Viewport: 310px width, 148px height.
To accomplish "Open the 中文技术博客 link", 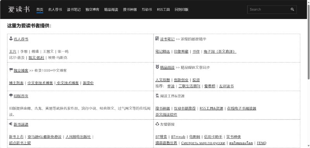I will tap(67, 83).
